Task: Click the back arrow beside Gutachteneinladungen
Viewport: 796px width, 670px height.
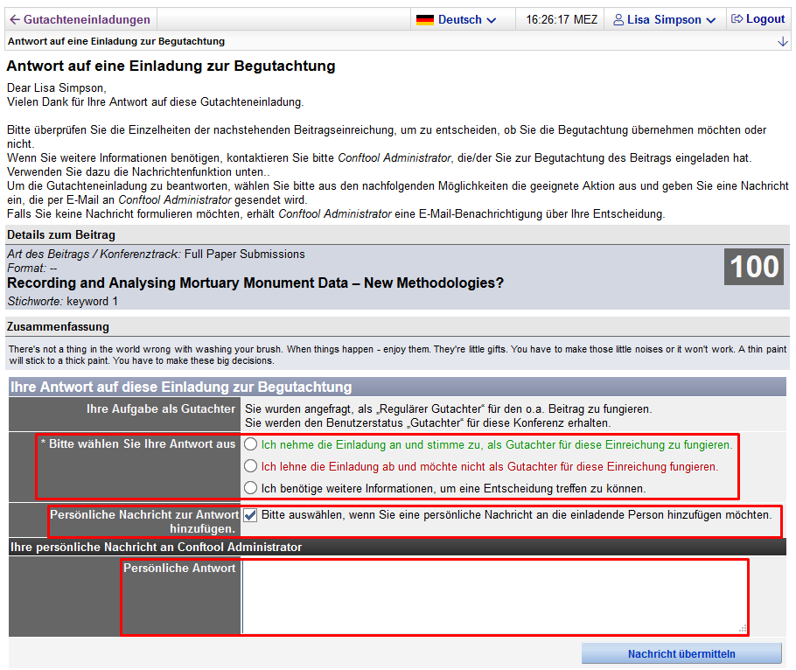Action: [14, 19]
